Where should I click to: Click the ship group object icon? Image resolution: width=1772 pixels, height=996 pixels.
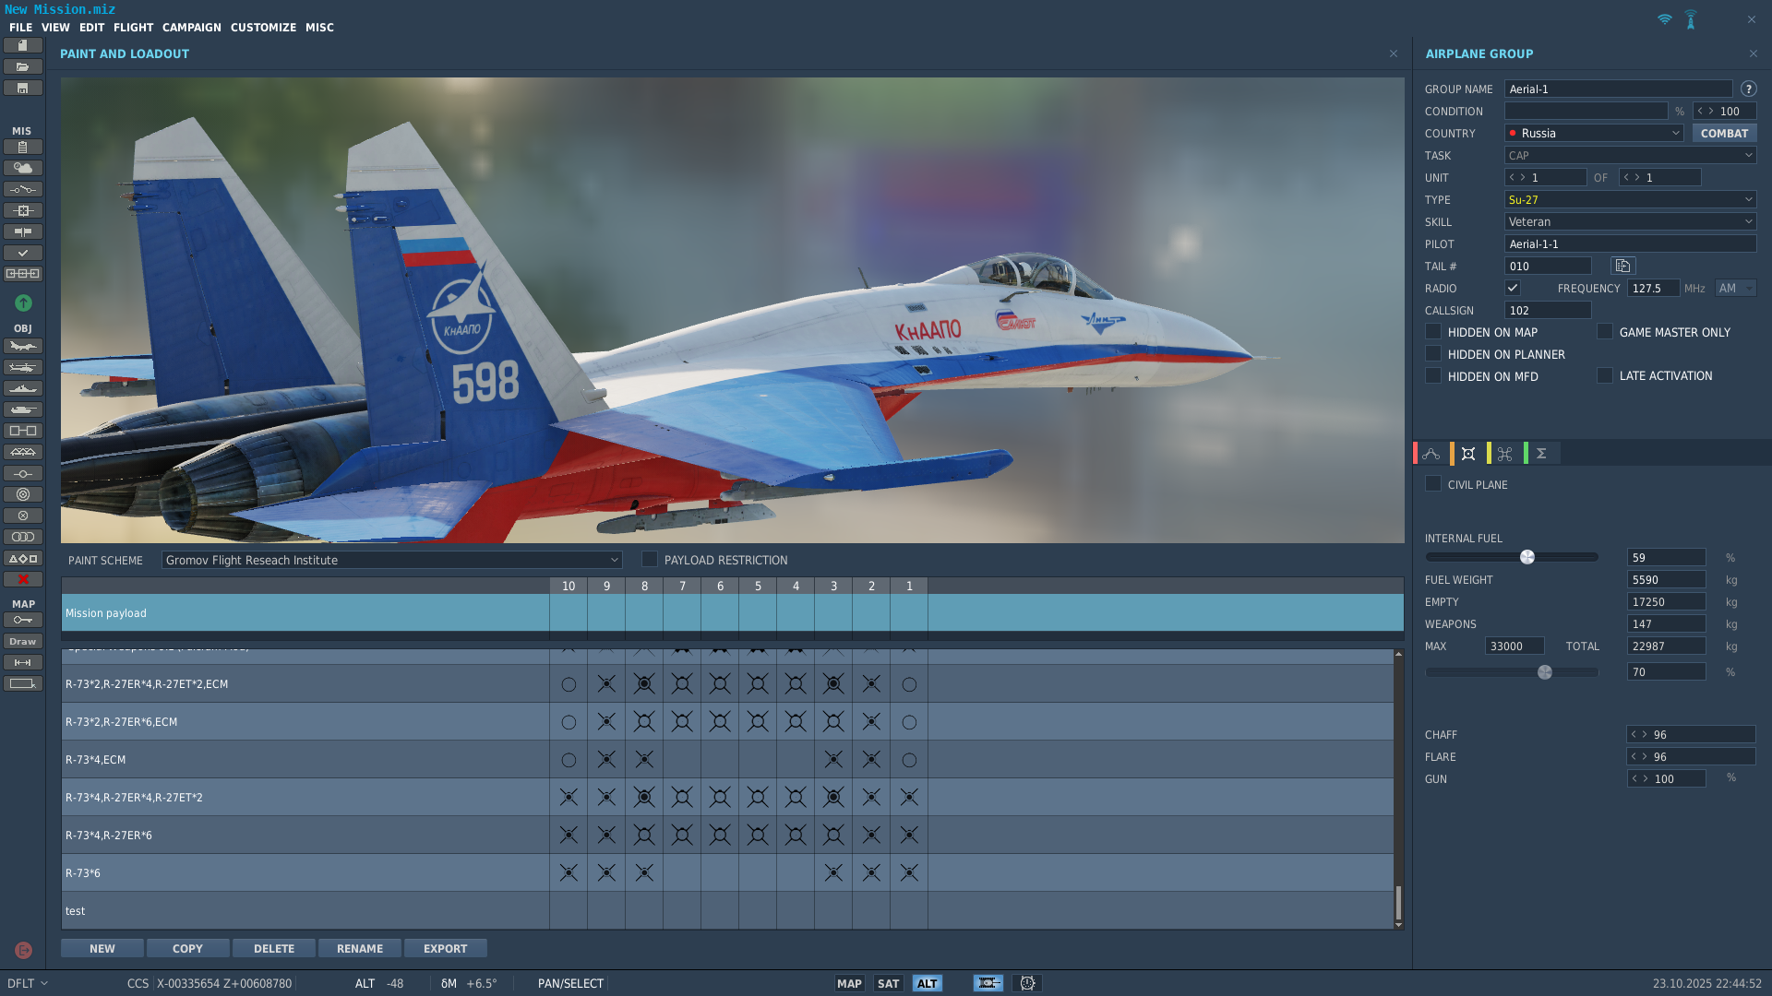coord(23,389)
